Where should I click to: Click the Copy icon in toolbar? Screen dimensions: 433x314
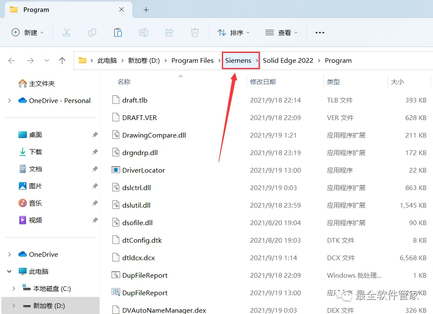(x=92, y=32)
